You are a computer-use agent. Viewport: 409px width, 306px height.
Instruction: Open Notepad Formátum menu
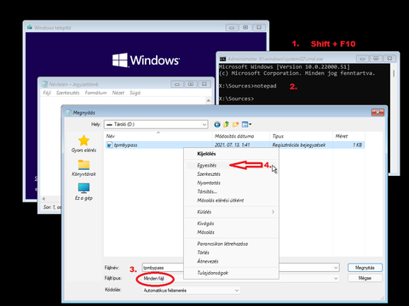tap(95, 93)
